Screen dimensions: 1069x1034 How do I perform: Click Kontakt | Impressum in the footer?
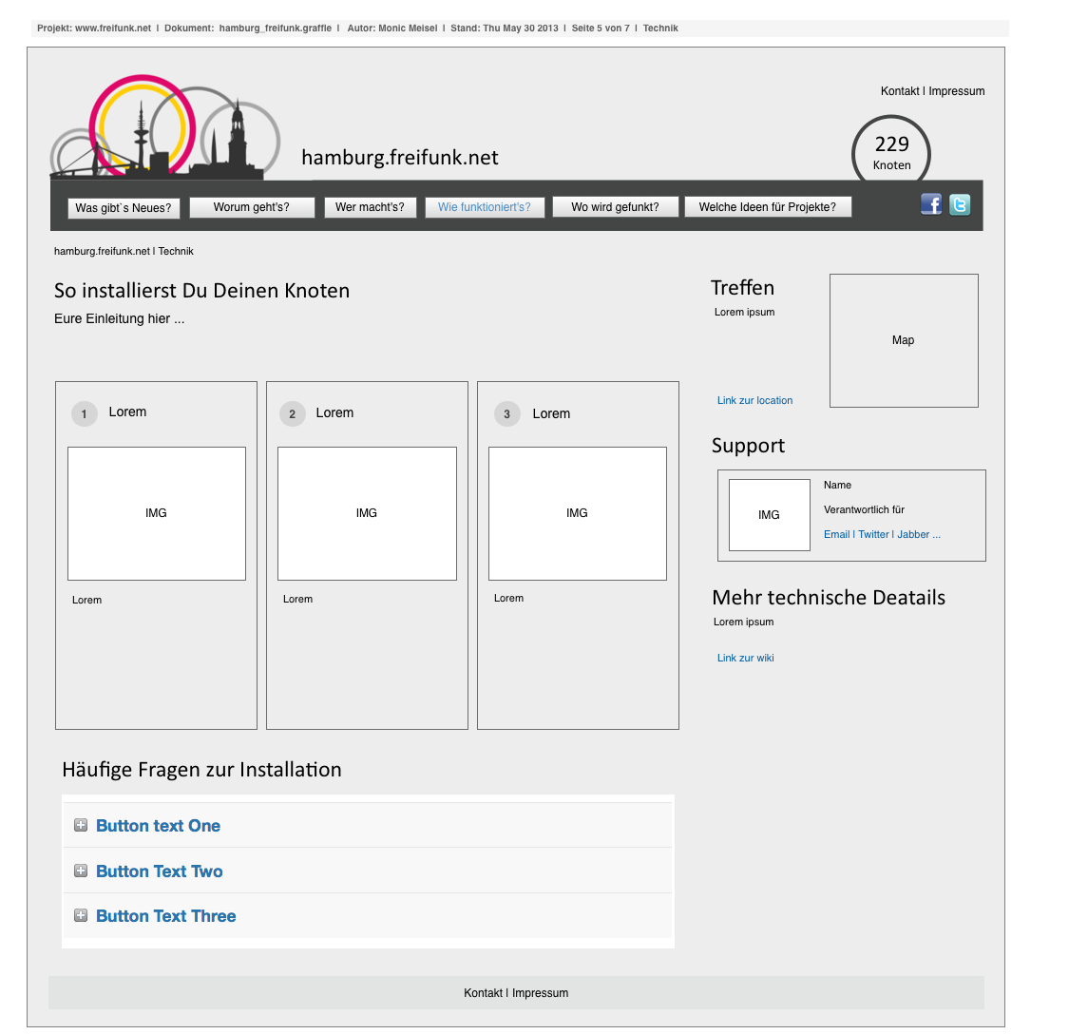point(516,993)
